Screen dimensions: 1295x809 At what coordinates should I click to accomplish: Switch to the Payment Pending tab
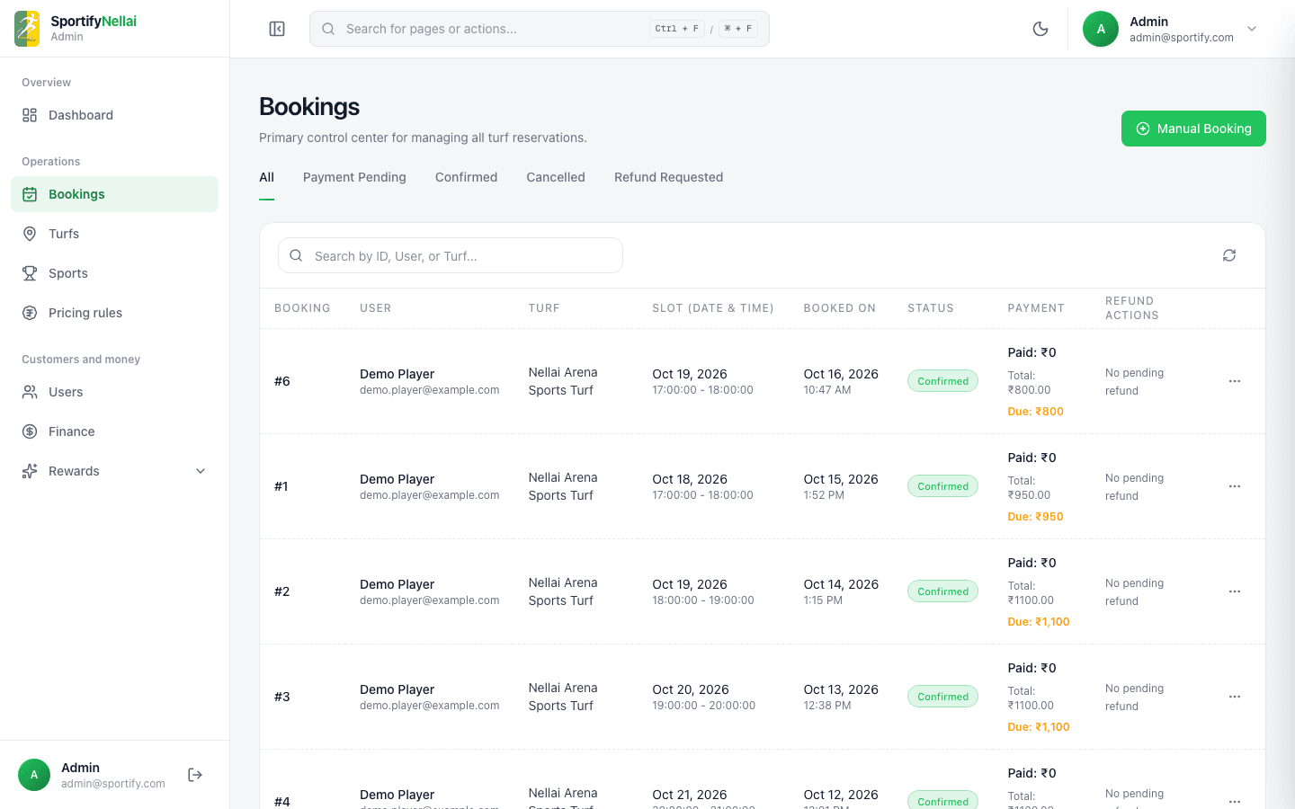pyautogui.click(x=354, y=177)
